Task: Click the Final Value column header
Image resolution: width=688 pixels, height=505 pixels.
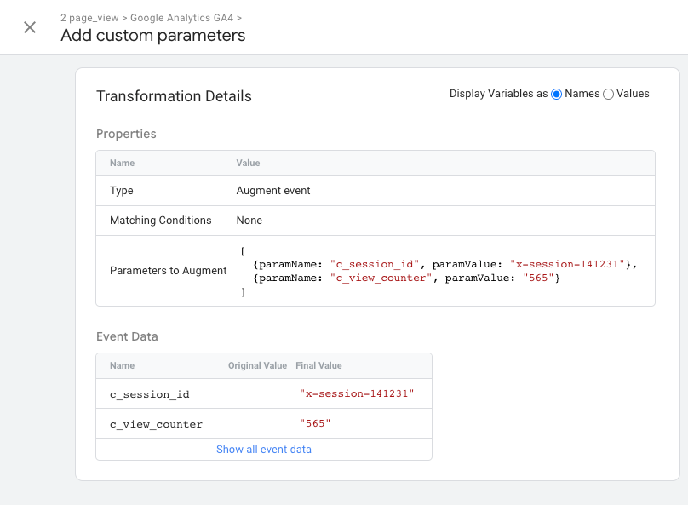Action: (318, 365)
